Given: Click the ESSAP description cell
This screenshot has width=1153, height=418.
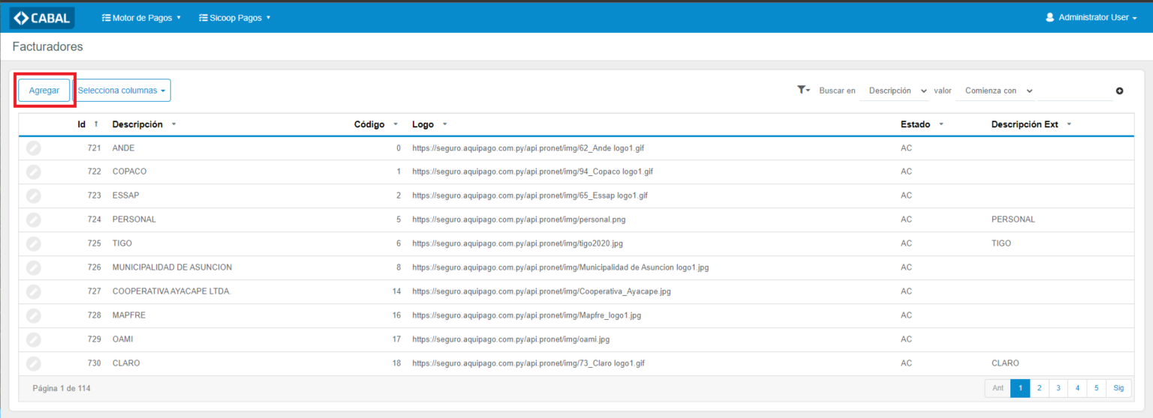Looking at the screenshot, I should tap(126, 196).
